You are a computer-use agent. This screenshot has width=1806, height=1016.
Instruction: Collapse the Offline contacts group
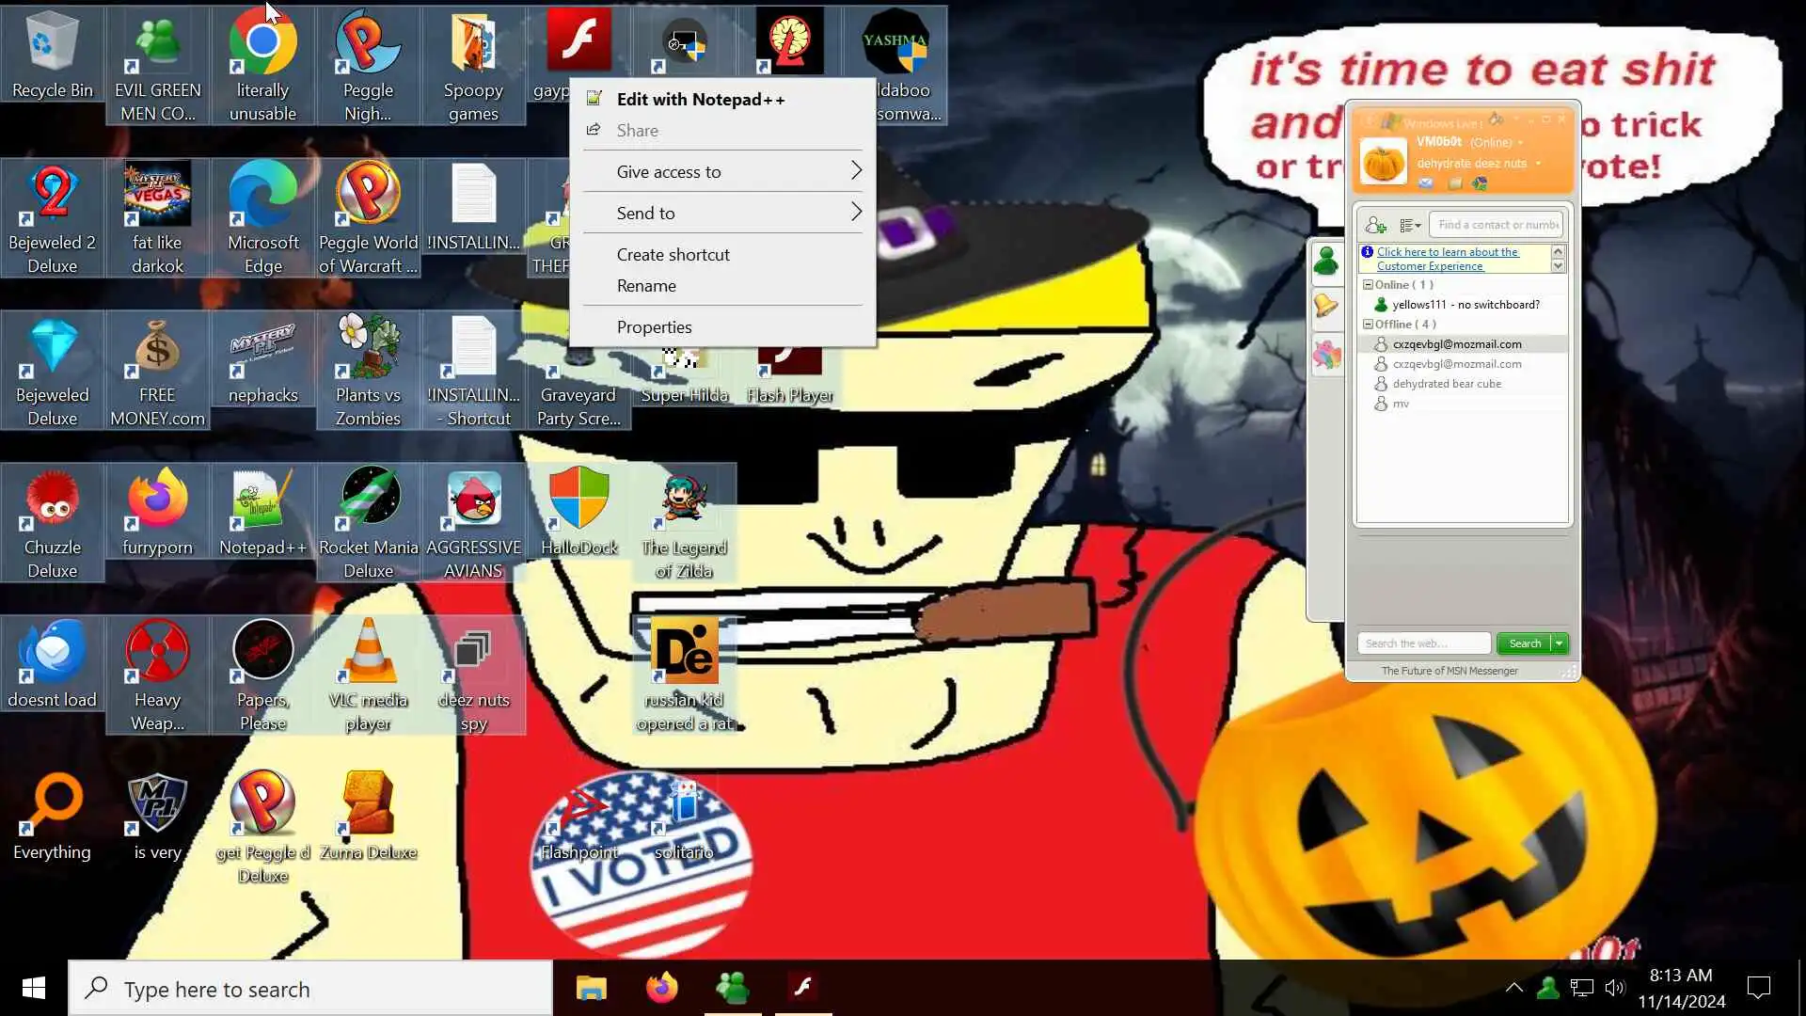(1368, 325)
